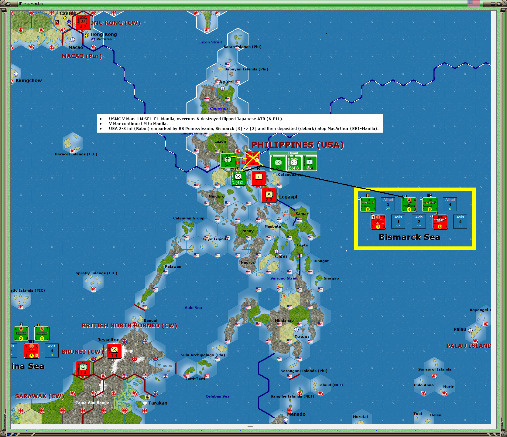Click the Allied 1 sea box section
Viewport: 507px width, 437px height.
point(388,204)
